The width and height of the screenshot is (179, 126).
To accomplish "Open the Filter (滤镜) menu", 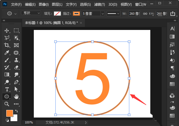I will [99, 5].
